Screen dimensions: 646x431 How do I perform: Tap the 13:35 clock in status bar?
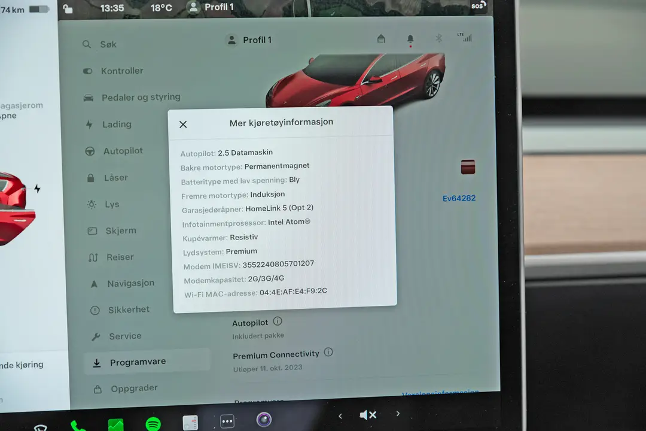[x=112, y=8]
